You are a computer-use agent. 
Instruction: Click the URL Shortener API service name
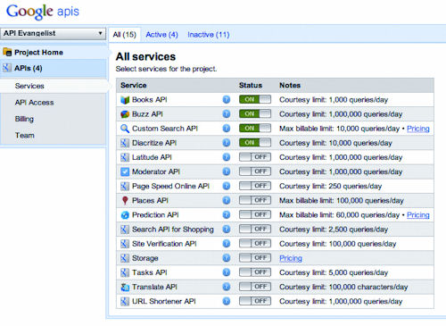164,301
